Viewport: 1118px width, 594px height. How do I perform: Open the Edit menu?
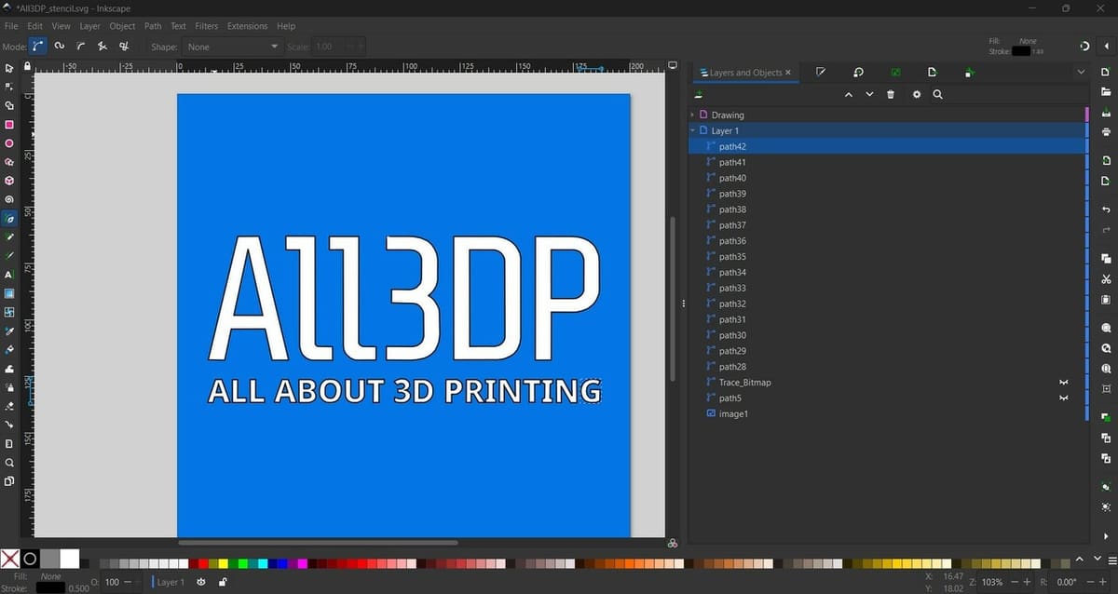(34, 26)
